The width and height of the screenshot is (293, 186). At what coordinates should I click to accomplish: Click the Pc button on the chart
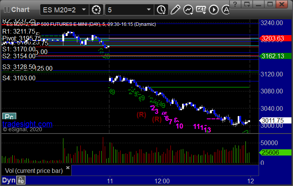[x=9, y=117]
